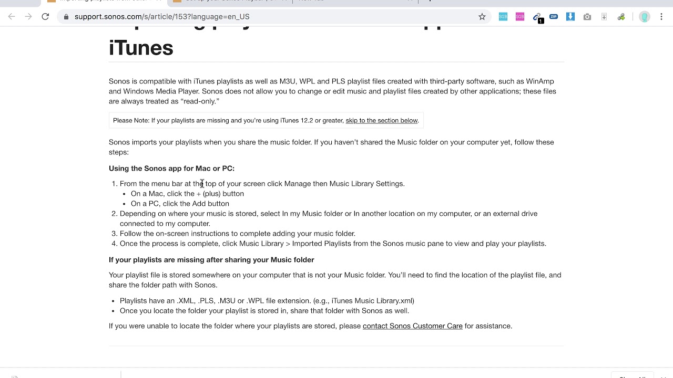Click paragraph 'Sonos is compatible with iTunes playlists'
The height and width of the screenshot is (378, 673).
[x=332, y=91]
